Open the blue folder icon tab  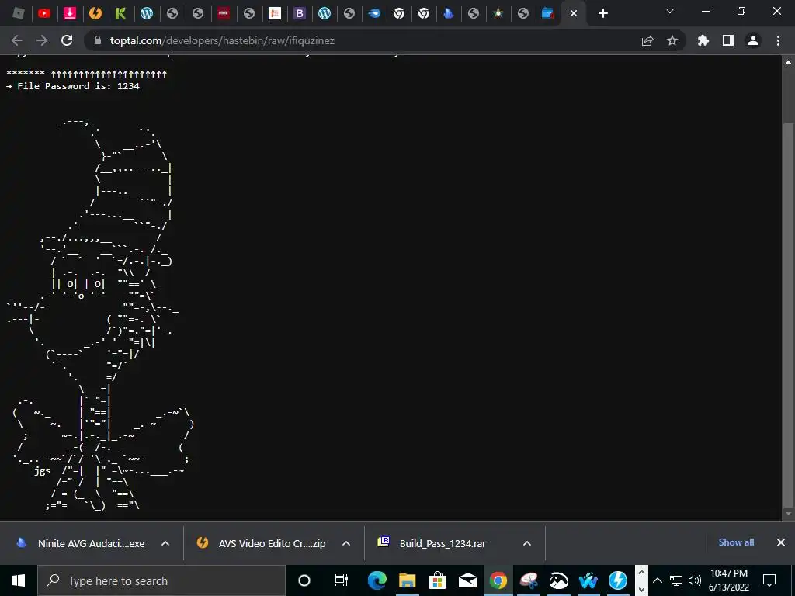[x=547, y=13]
